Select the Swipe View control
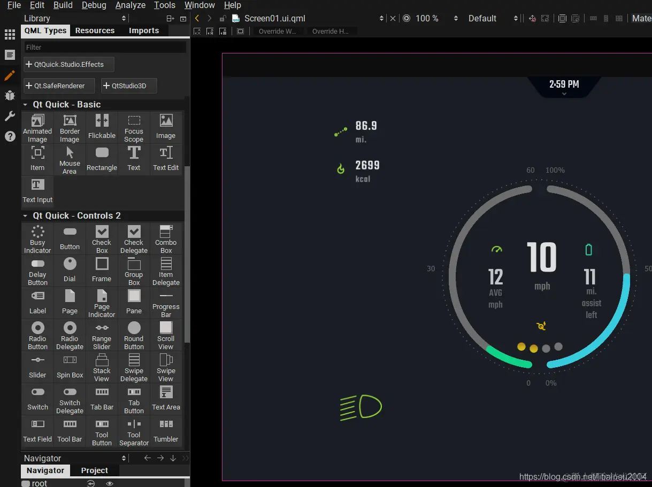The width and height of the screenshot is (652, 487). point(166,367)
